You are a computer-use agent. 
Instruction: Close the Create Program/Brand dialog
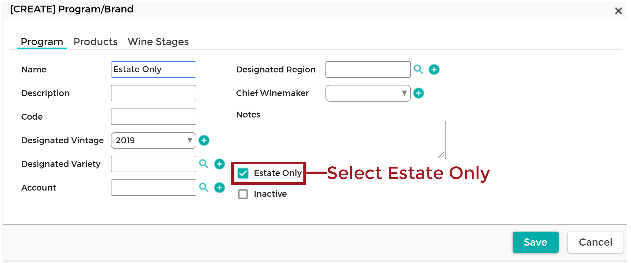618,11
